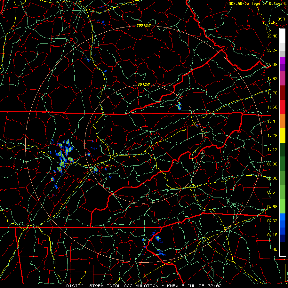
Task: Click the ND legend label
Action: [275, 249]
